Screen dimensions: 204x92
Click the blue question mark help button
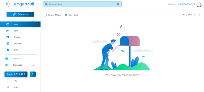[33, 74]
